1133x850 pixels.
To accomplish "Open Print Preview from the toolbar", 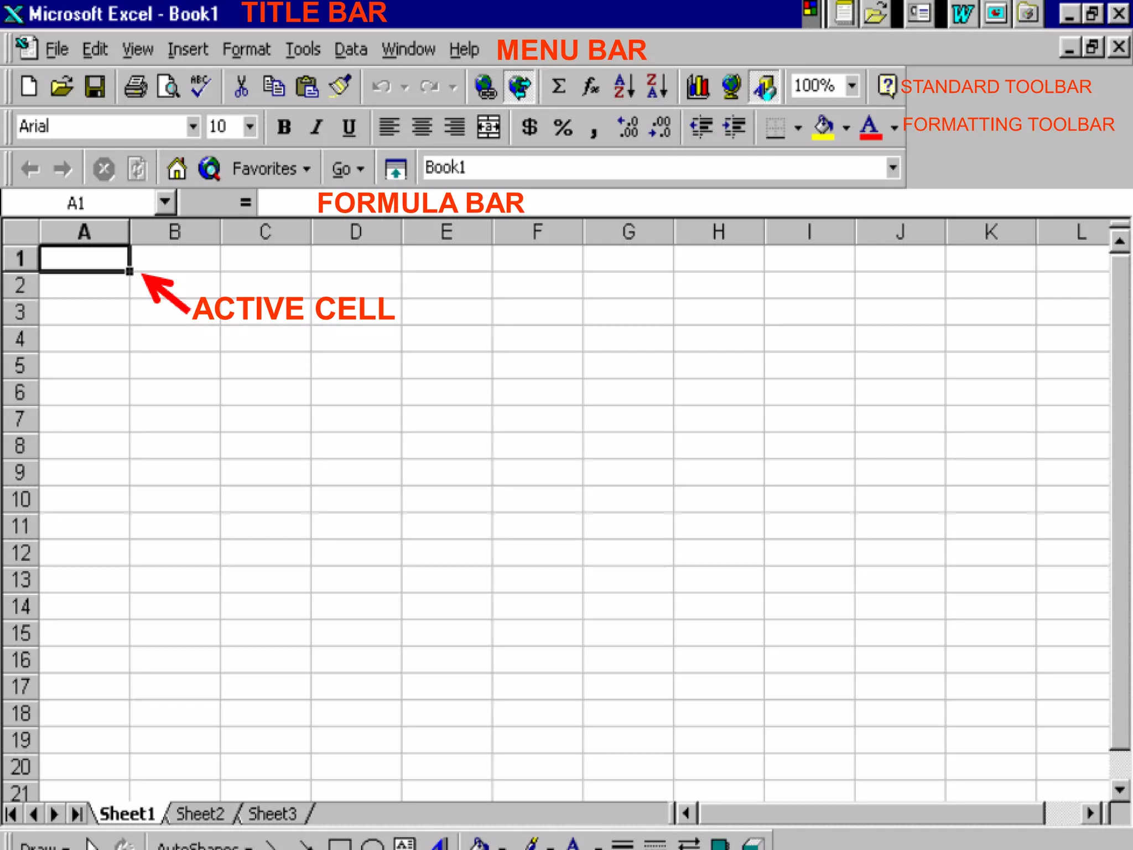I will [168, 87].
